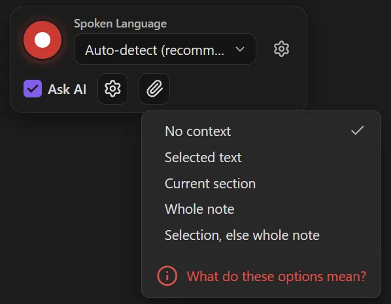This screenshot has width=391, height=304.
Task: Select the No context menu option
Action: point(261,131)
